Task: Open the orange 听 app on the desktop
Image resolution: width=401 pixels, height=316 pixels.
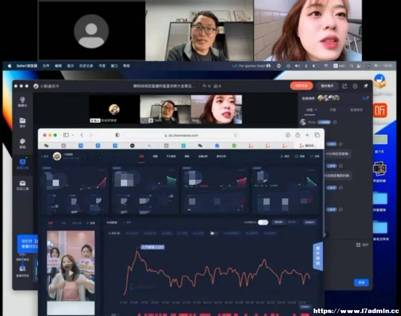Action: pos(380,110)
